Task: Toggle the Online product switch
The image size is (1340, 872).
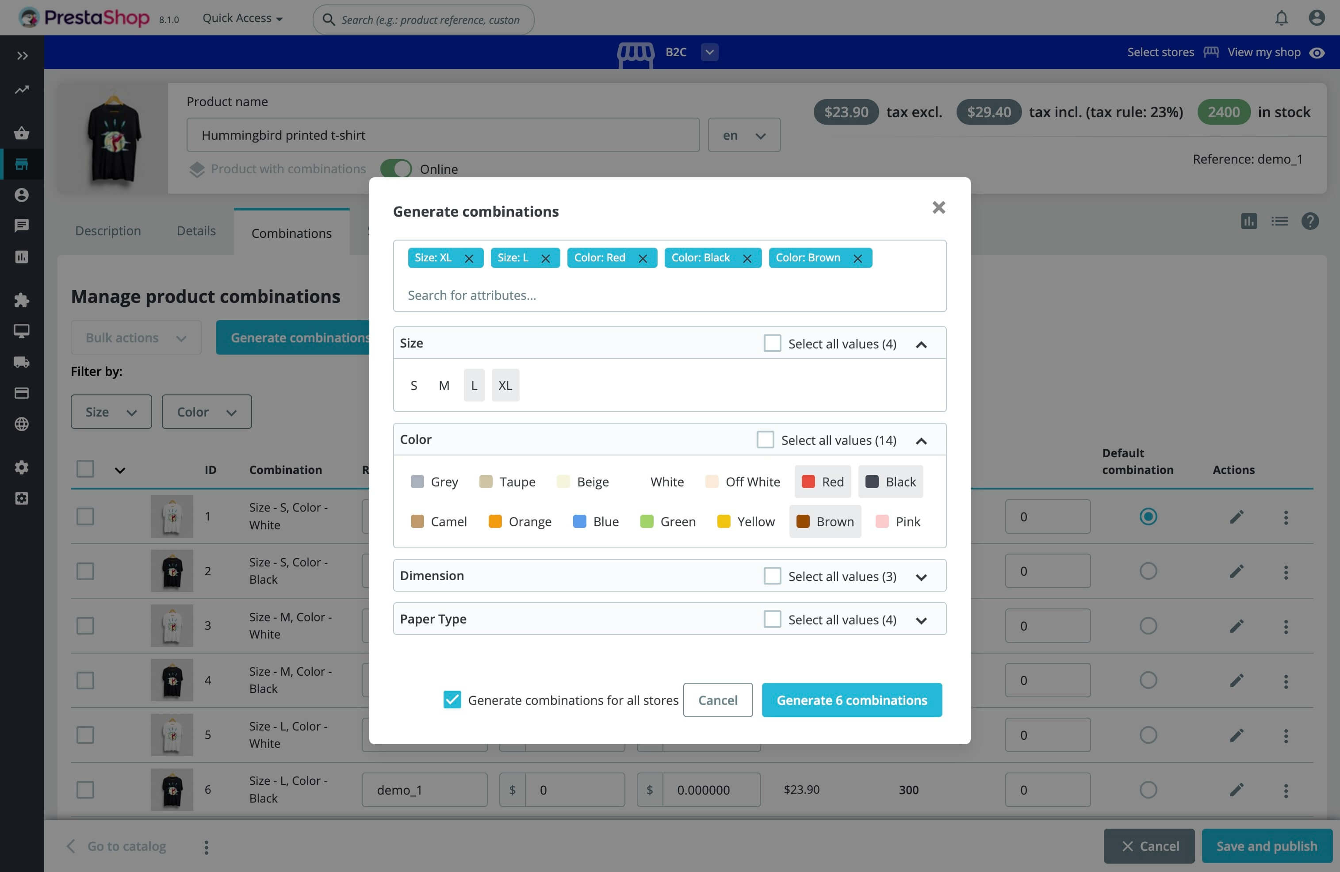Action: (396, 169)
